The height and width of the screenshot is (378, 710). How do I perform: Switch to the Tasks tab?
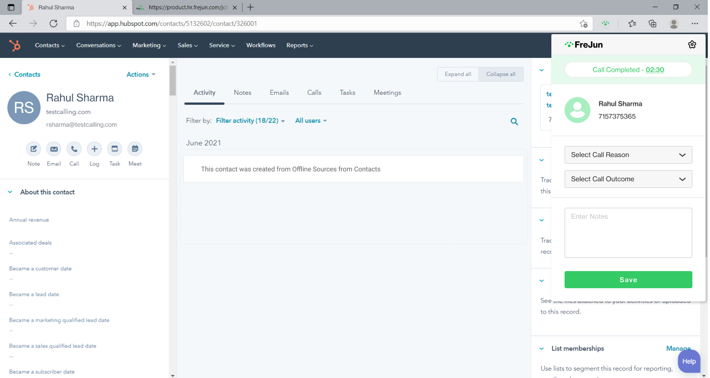tap(348, 93)
